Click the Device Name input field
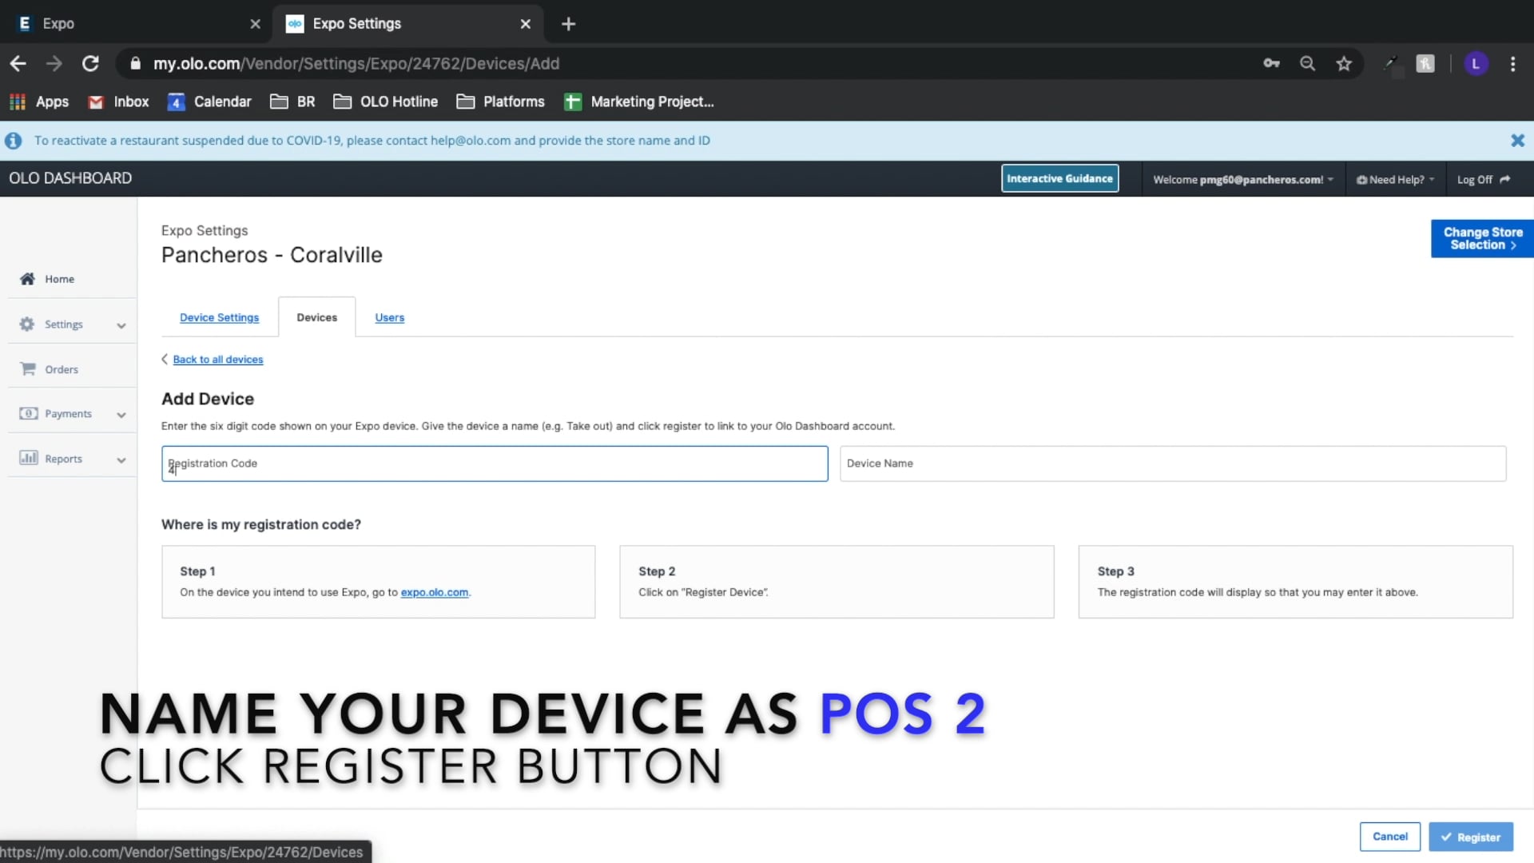This screenshot has height=863, width=1534. 1173,463
